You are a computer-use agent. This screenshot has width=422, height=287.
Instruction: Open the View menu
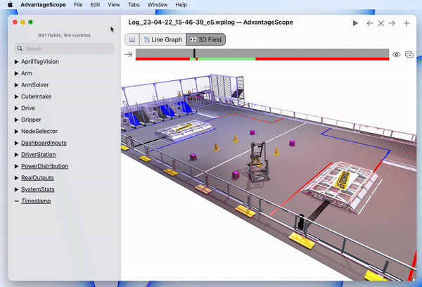(x=114, y=5)
